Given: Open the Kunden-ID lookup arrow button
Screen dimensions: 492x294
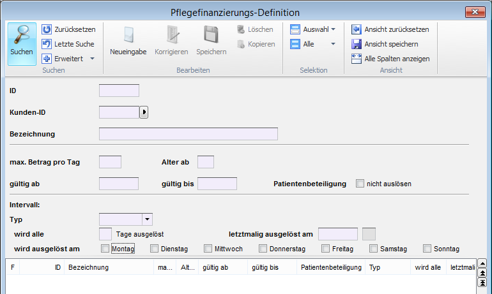Looking at the screenshot, I should pyautogui.click(x=144, y=112).
